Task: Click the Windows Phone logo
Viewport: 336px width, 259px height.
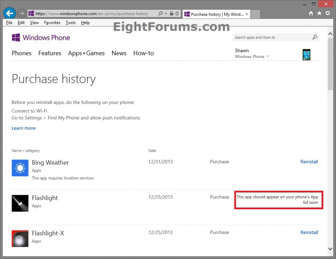Action: pyautogui.click(x=41, y=38)
